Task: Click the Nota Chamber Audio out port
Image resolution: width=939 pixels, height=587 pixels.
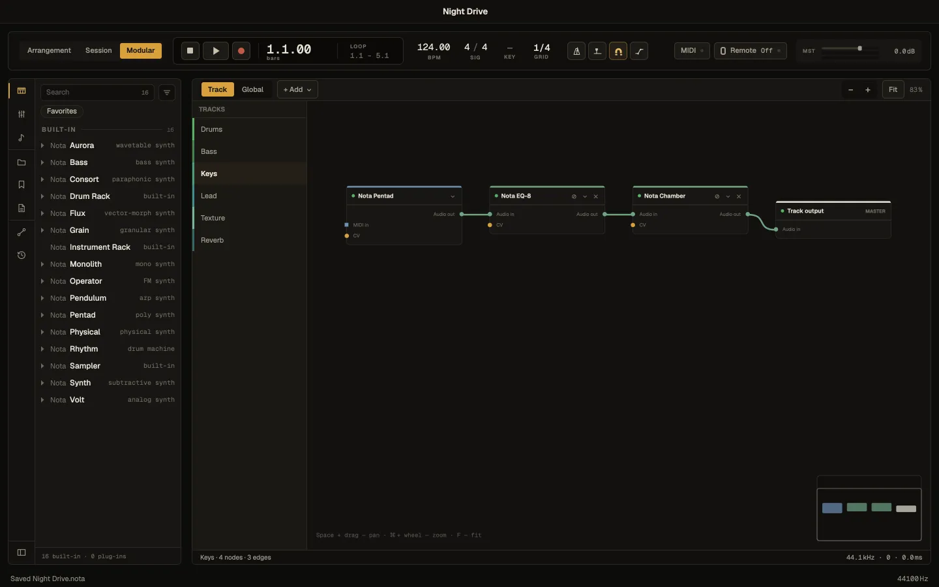Action: coord(747,214)
